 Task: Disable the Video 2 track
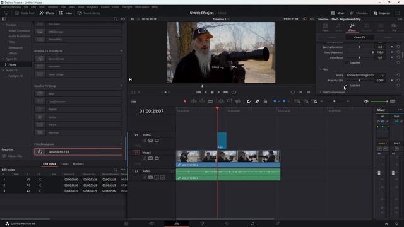[157, 141]
